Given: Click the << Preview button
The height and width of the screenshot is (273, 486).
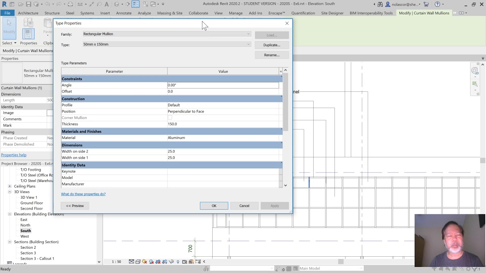Looking at the screenshot, I should click(75, 206).
